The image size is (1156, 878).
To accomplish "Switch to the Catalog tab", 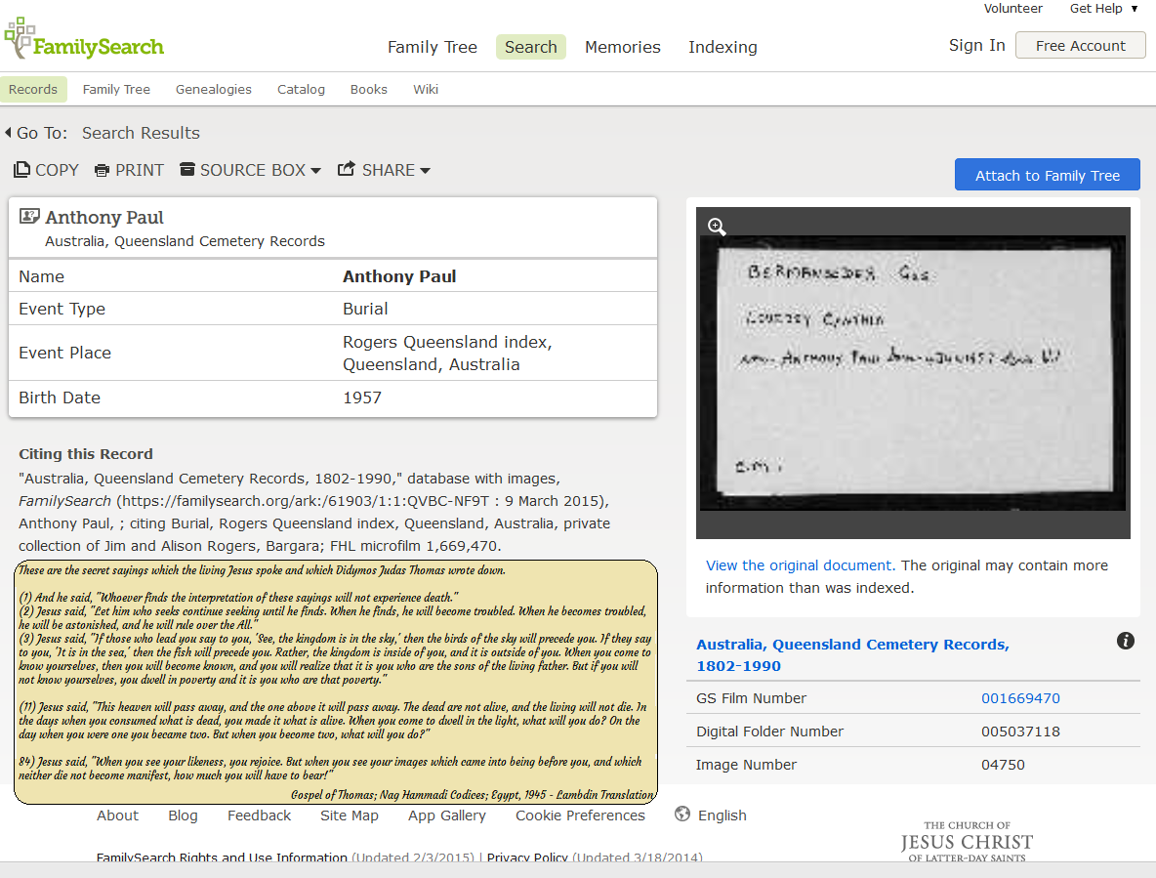I will pyautogui.click(x=301, y=89).
